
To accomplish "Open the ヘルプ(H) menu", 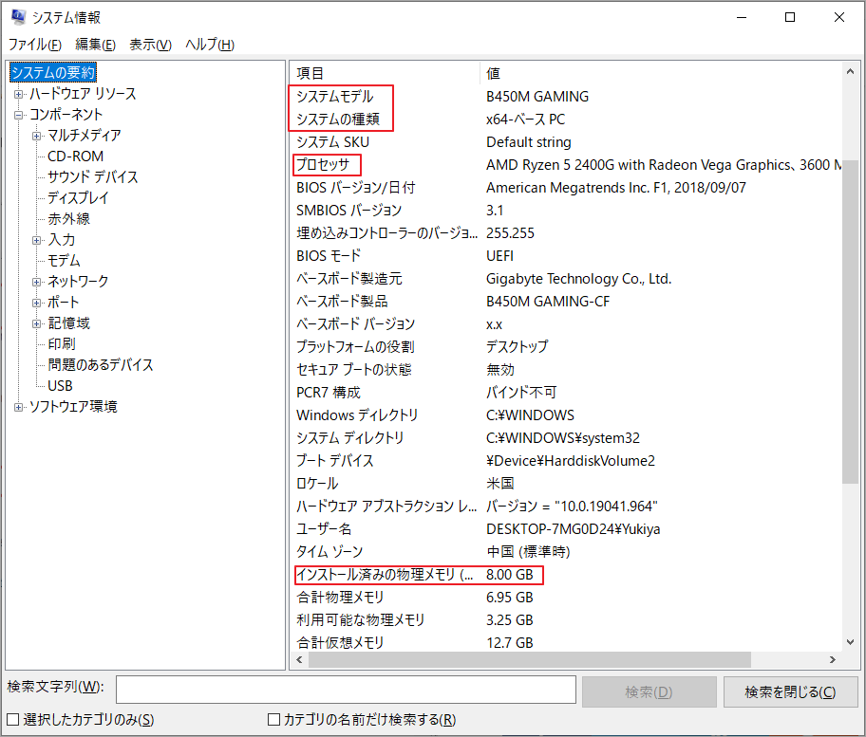I will coord(210,45).
